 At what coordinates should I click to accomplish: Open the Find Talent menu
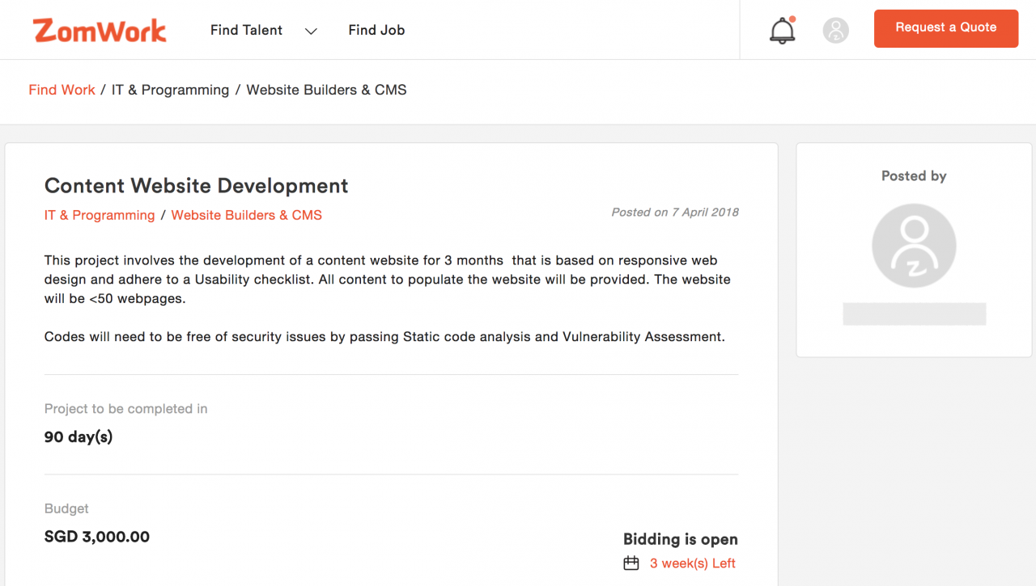(246, 30)
